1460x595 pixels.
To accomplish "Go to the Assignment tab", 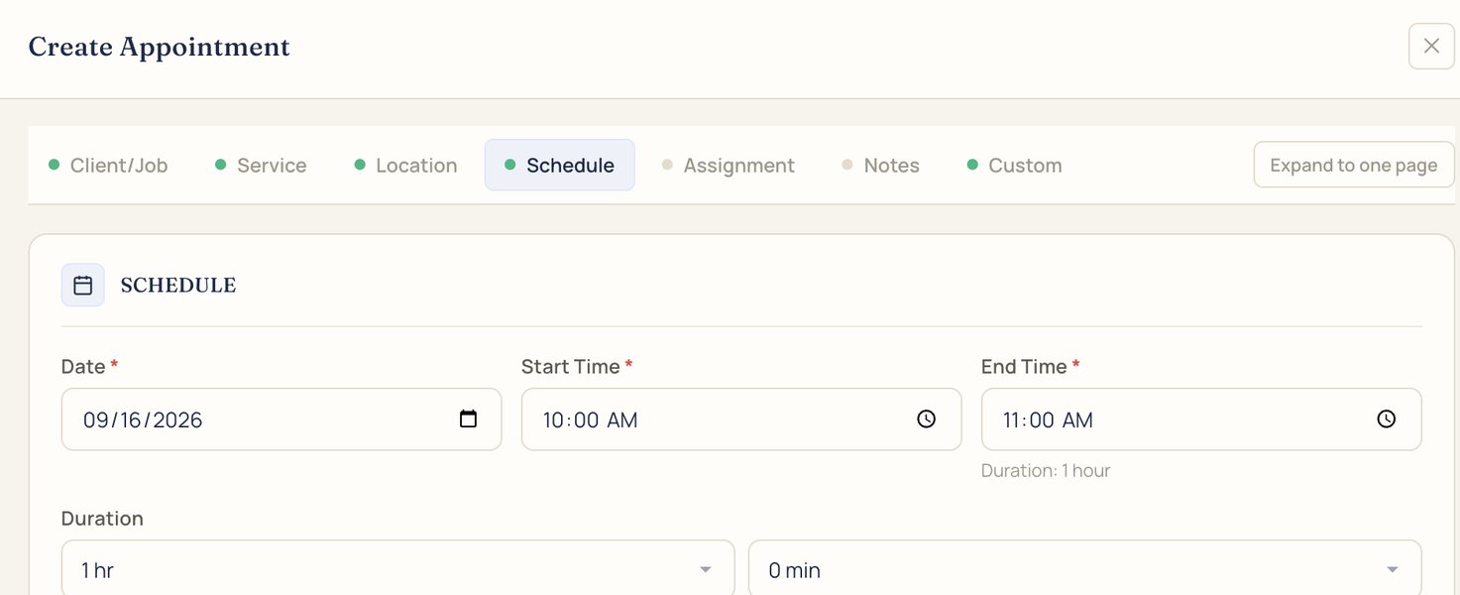I will 728,165.
